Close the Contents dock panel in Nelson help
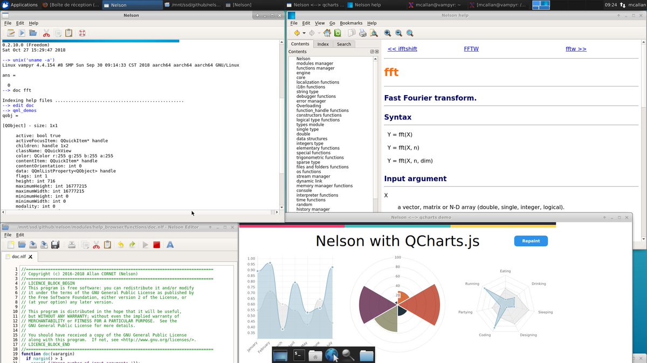 click(376, 52)
